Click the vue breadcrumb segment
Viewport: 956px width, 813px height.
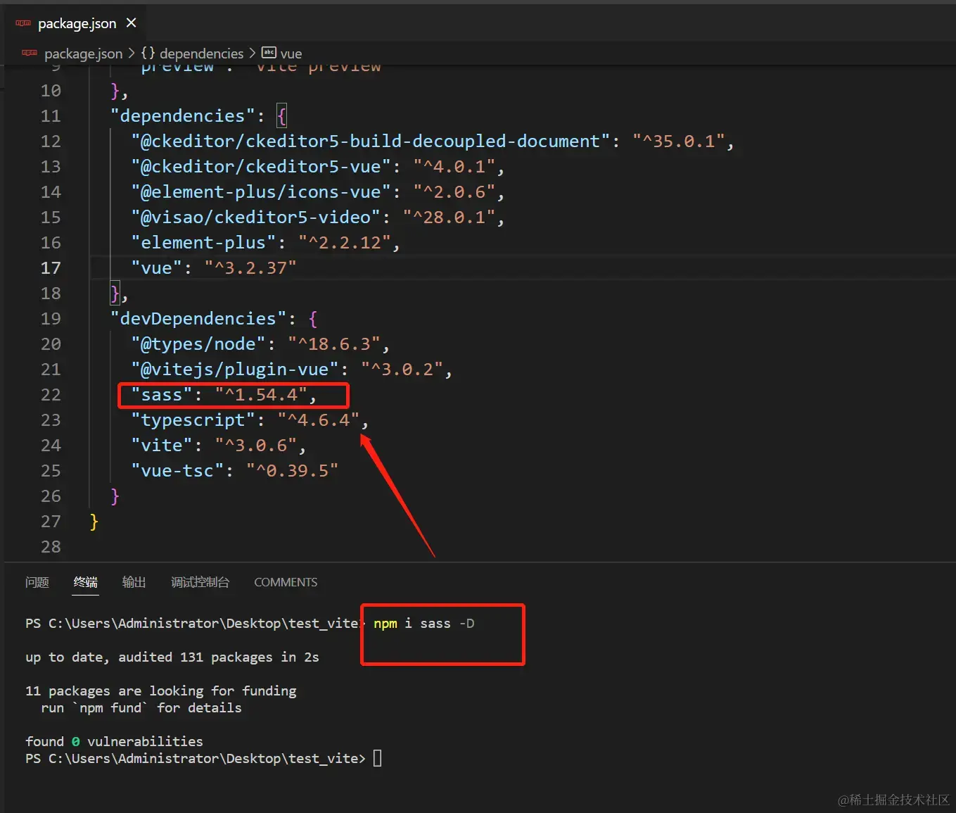(291, 53)
